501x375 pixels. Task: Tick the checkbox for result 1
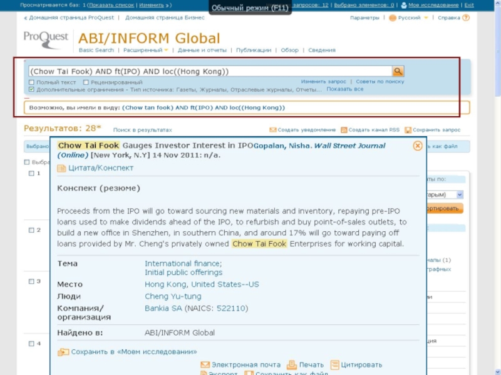coord(31,173)
